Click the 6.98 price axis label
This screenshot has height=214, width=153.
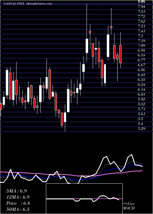point(141,50)
